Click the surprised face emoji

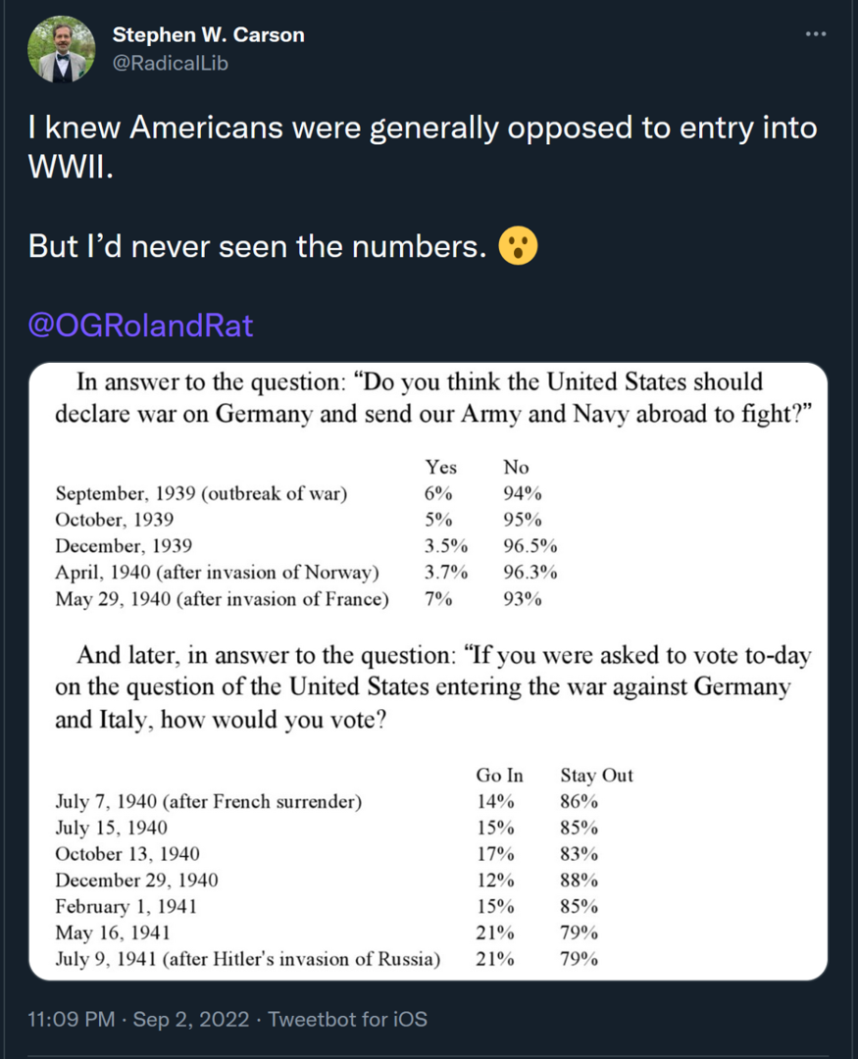coord(518,245)
